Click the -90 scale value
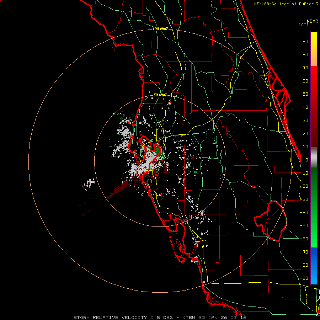 [304, 278]
